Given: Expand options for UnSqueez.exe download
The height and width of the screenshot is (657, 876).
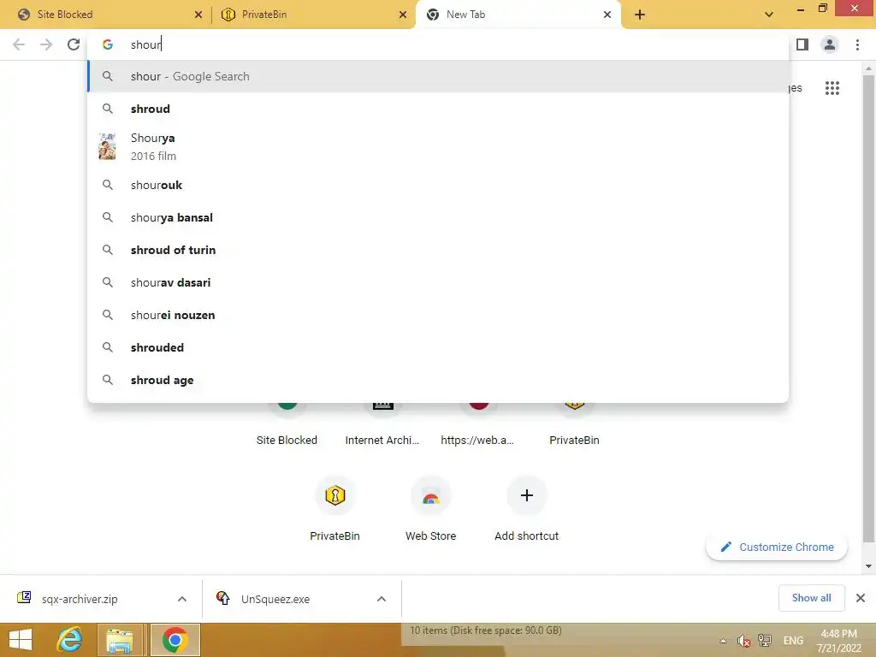Looking at the screenshot, I should (x=382, y=599).
